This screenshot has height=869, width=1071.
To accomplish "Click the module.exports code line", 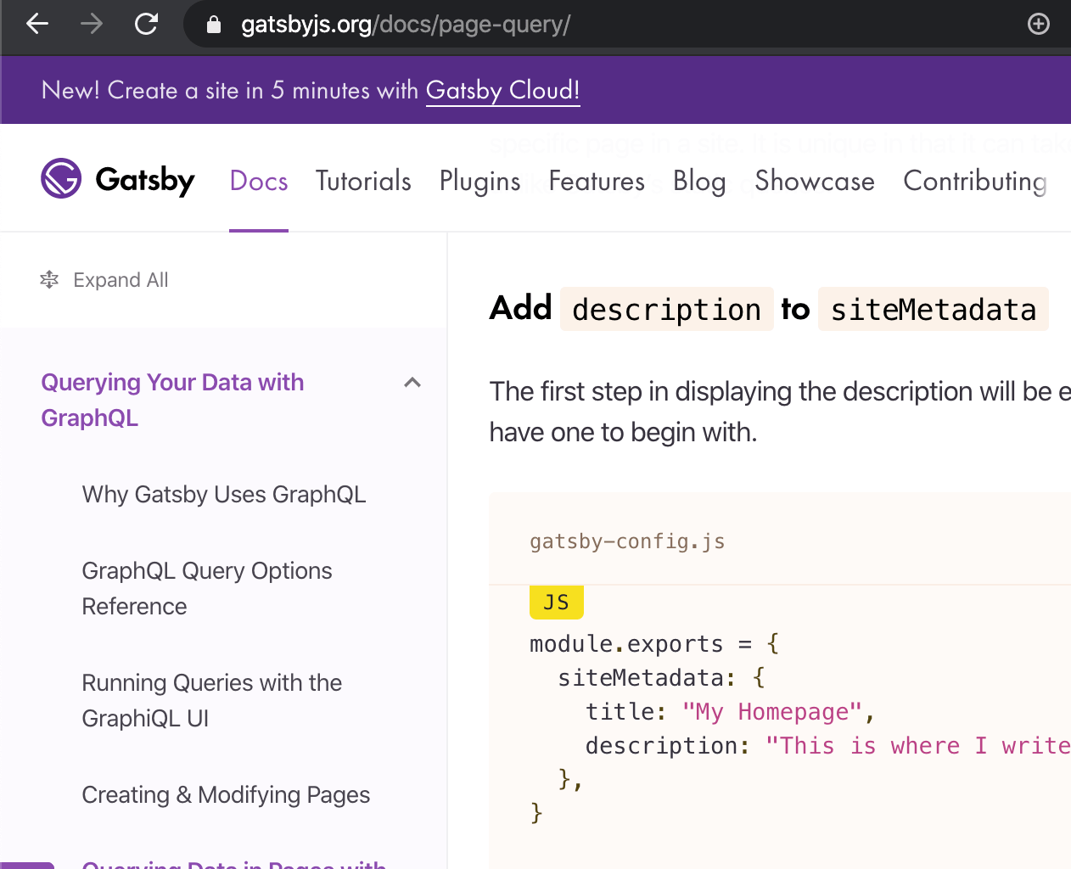I will 654,643.
